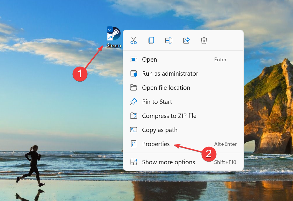This screenshot has width=293, height=201.
Task: Click Show more options entry
Action: pyautogui.click(x=183, y=162)
